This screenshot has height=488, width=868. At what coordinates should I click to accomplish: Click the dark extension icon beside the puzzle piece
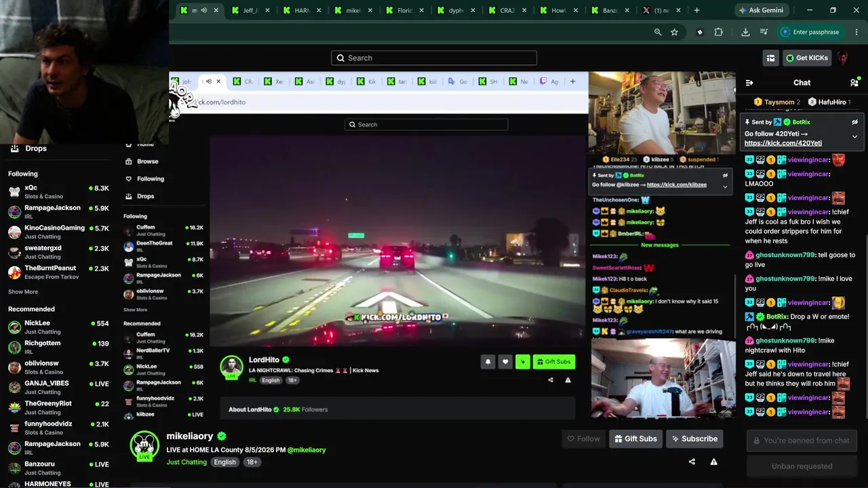pos(700,32)
